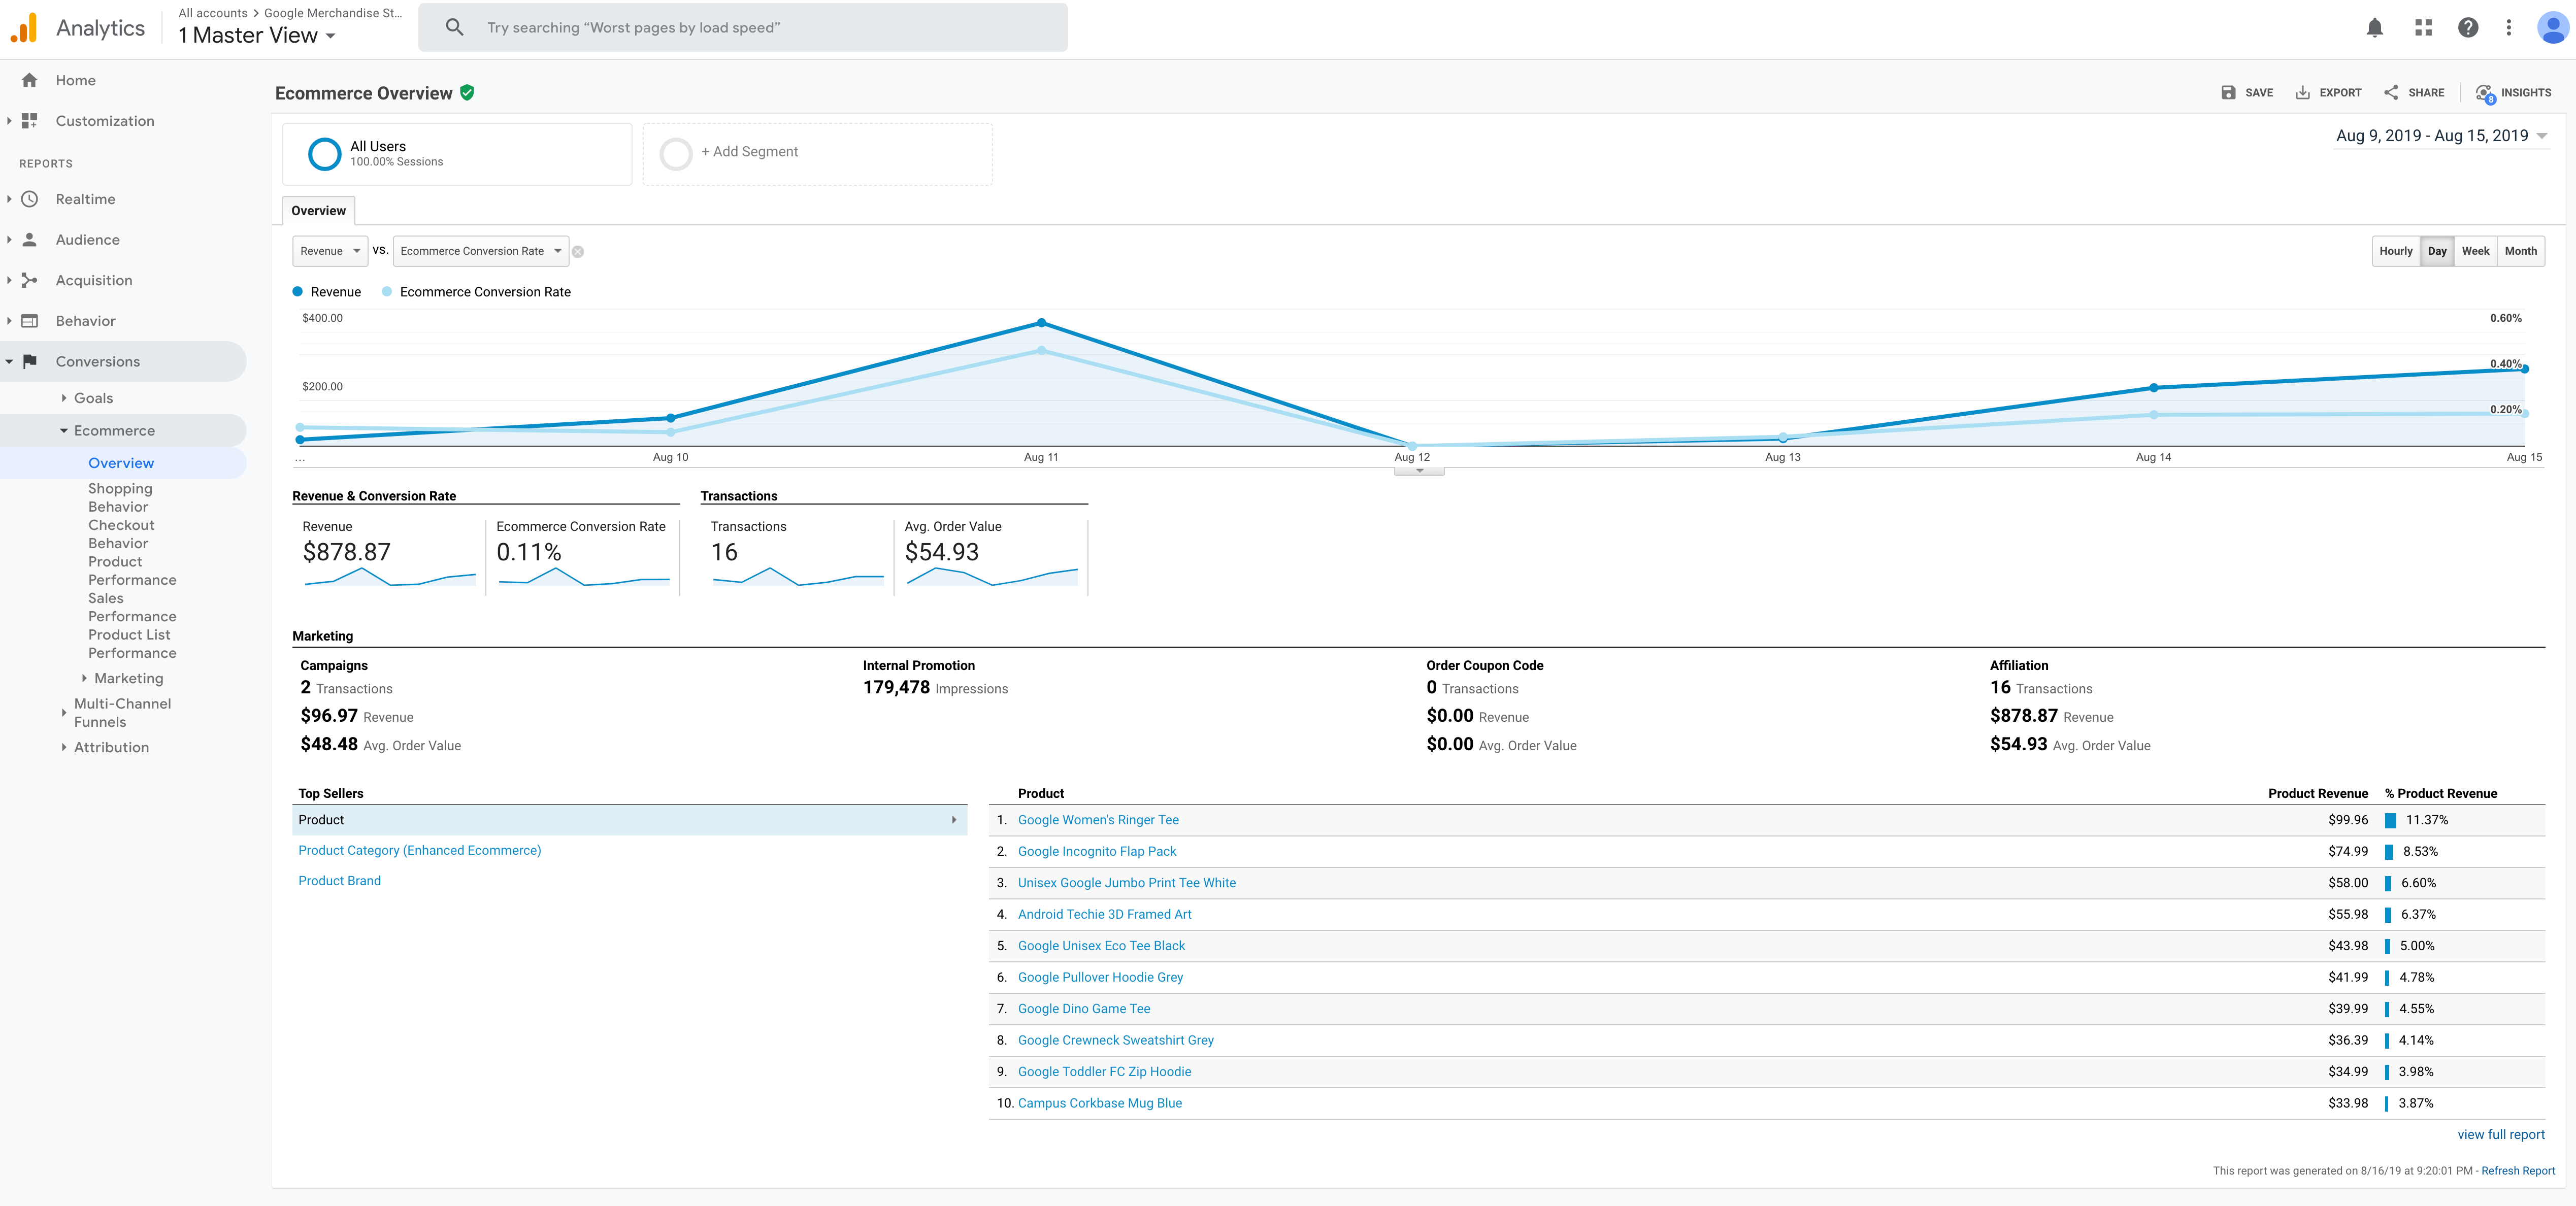The image size is (2576, 1206).
Task: Click the Aug 14 revenue data point
Action: pos(2153,388)
